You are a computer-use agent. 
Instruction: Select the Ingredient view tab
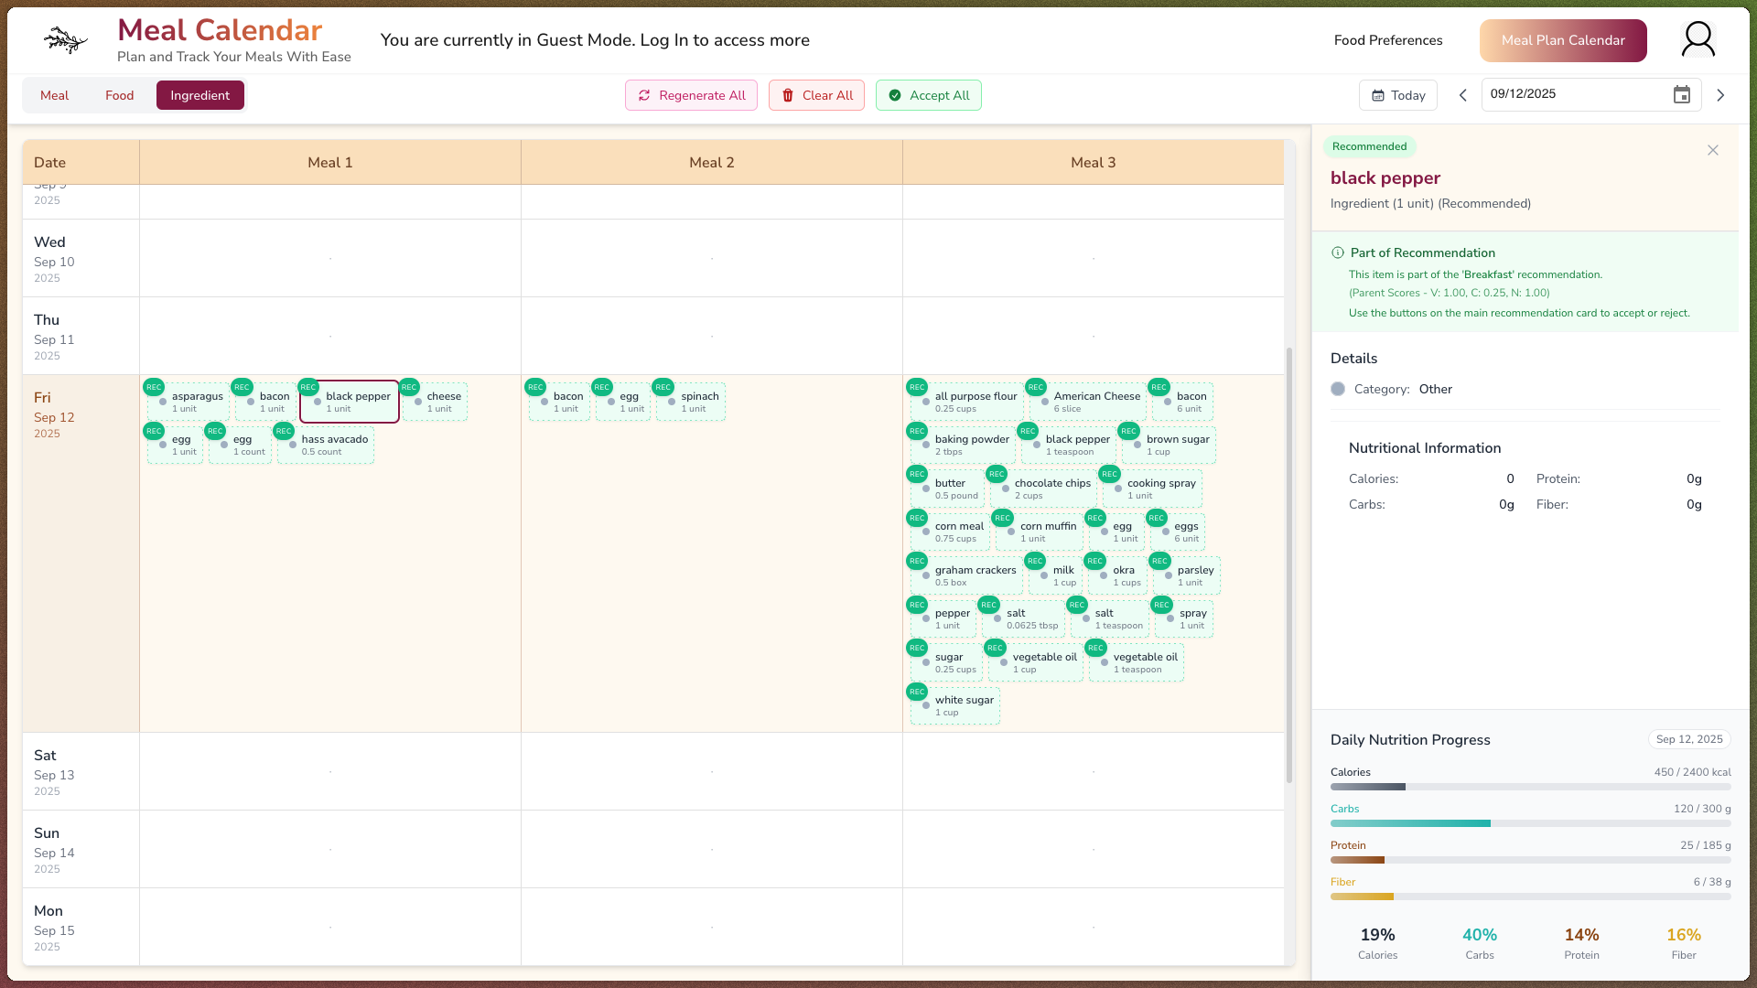click(199, 95)
